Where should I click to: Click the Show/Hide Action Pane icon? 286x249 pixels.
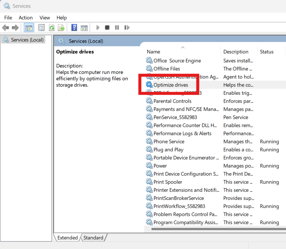84,28
